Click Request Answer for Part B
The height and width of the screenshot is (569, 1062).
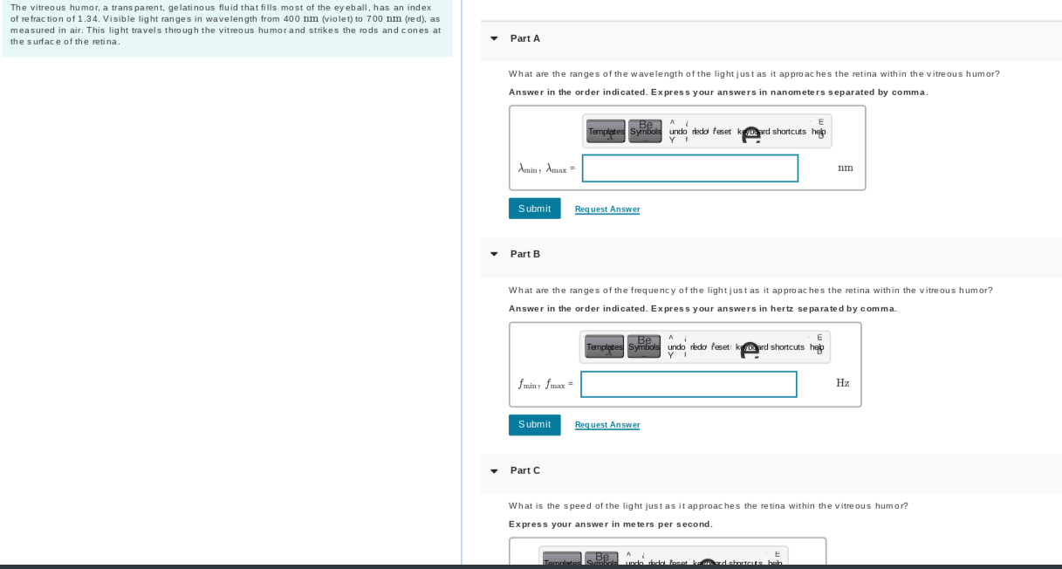tap(607, 425)
